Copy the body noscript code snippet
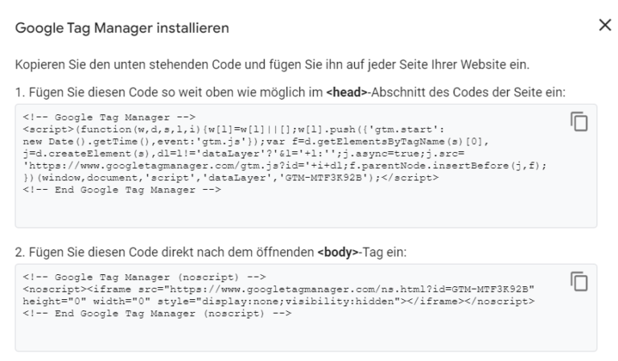618x361 pixels. point(577,281)
